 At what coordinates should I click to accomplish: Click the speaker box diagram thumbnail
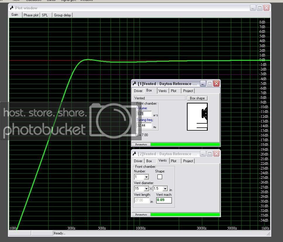pyautogui.click(x=197, y=117)
